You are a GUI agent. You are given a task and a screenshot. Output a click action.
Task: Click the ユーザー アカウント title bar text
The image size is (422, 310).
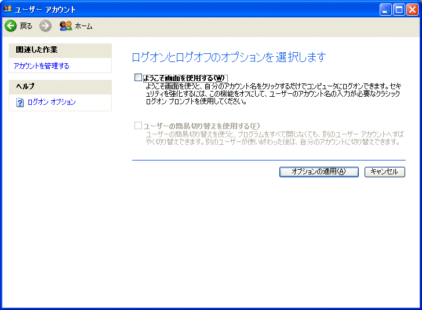(x=45, y=10)
